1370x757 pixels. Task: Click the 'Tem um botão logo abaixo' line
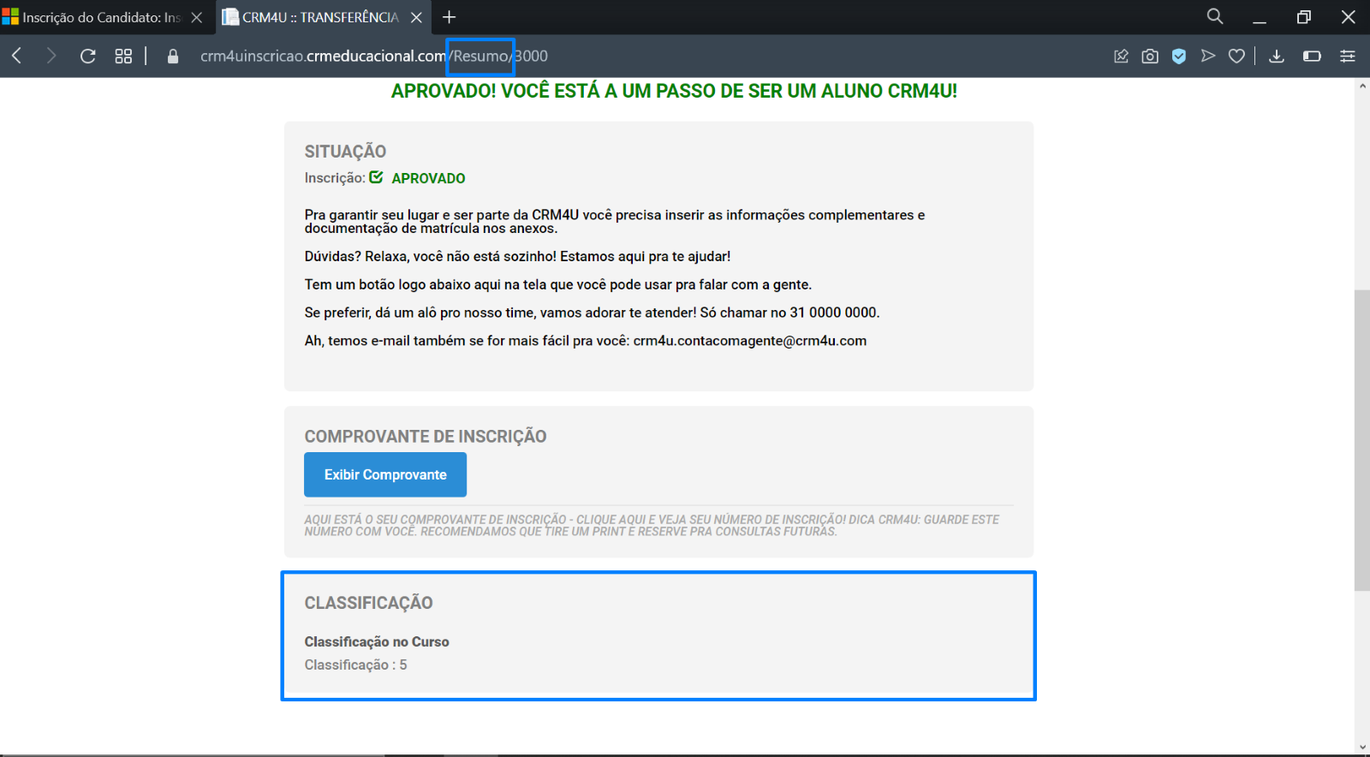[558, 284]
